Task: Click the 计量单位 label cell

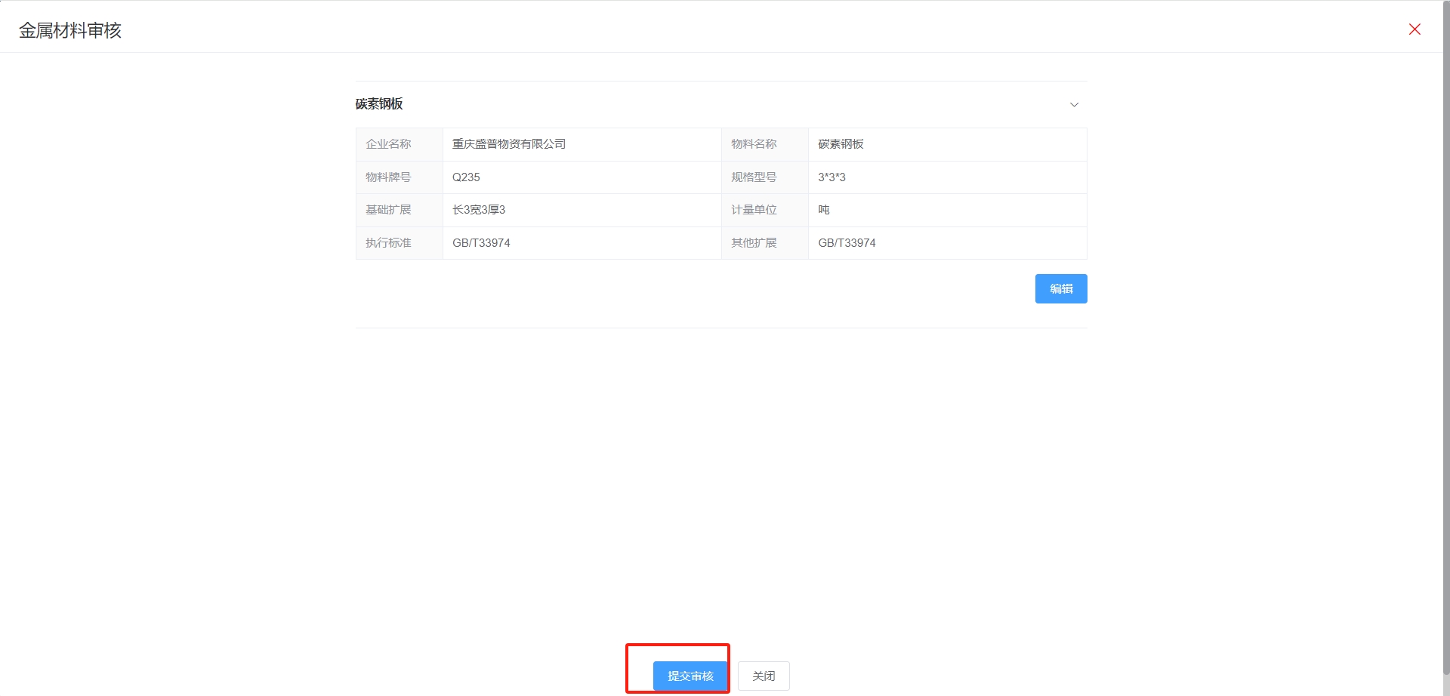Action: (754, 210)
